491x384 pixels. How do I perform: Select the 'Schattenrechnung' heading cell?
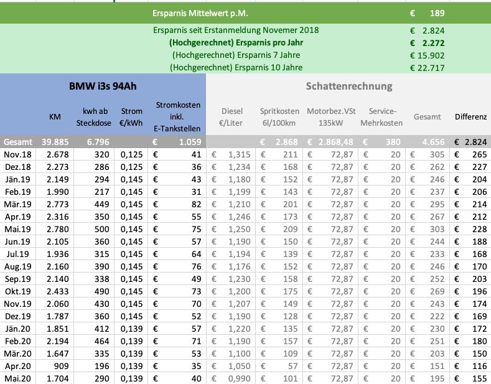[349, 86]
